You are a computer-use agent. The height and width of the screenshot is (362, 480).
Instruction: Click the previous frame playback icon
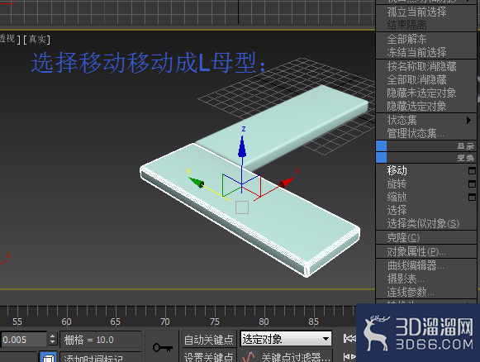click(349, 357)
